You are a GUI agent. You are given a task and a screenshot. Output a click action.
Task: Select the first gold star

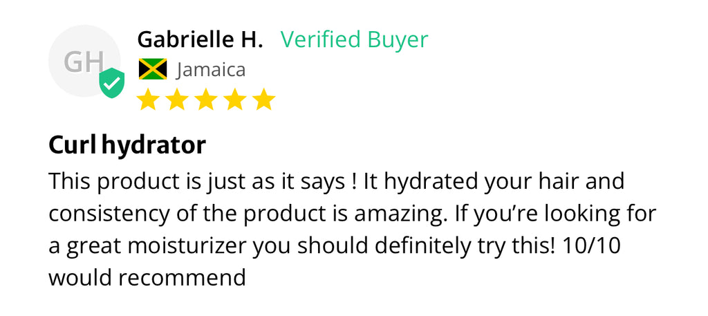click(x=148, y=100)
